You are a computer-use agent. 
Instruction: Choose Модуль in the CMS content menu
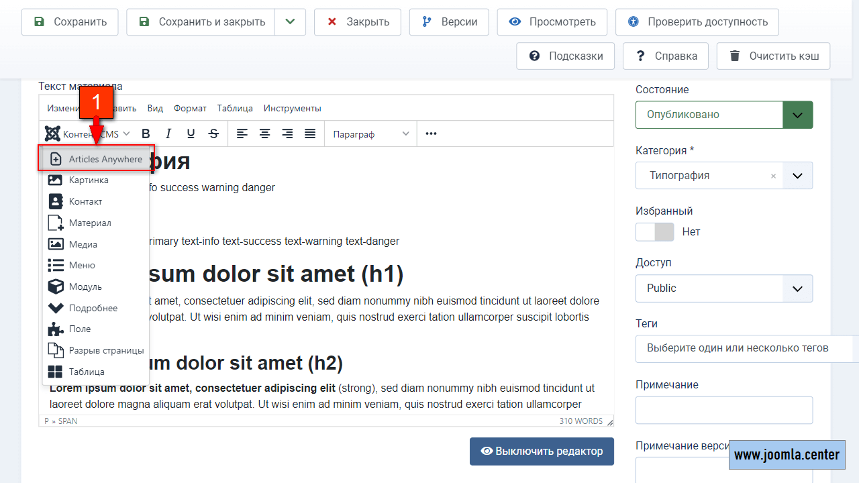(x=85, y=286)
